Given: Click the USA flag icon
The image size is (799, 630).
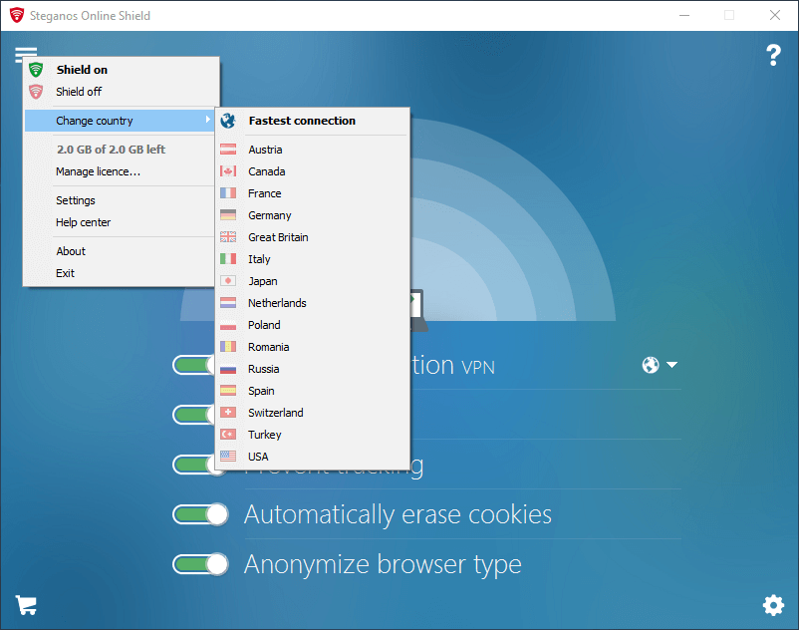Looking at the screenshot, I should (228, 457).
